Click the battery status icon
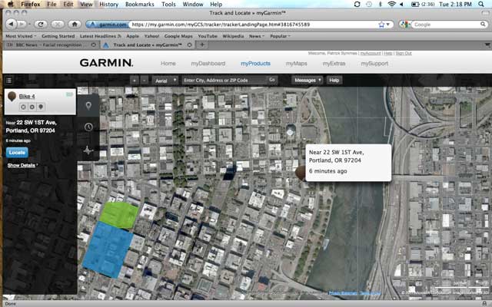Screen dimensions: 492x307 click(x=415, y=4)
